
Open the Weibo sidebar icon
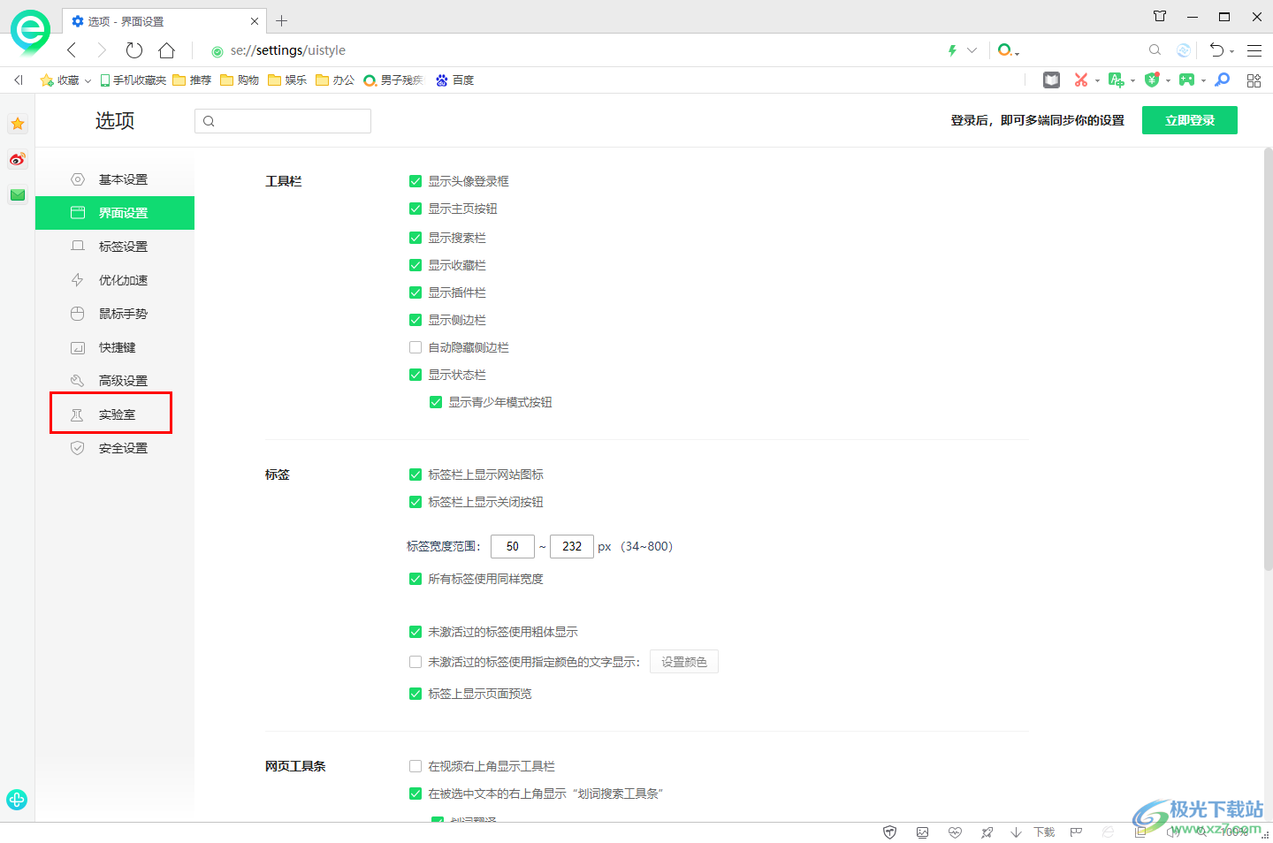click(x=18, y=159)
